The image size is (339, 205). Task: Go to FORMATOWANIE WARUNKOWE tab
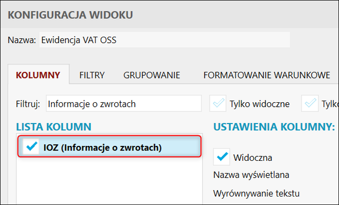(x=266, y=75)
